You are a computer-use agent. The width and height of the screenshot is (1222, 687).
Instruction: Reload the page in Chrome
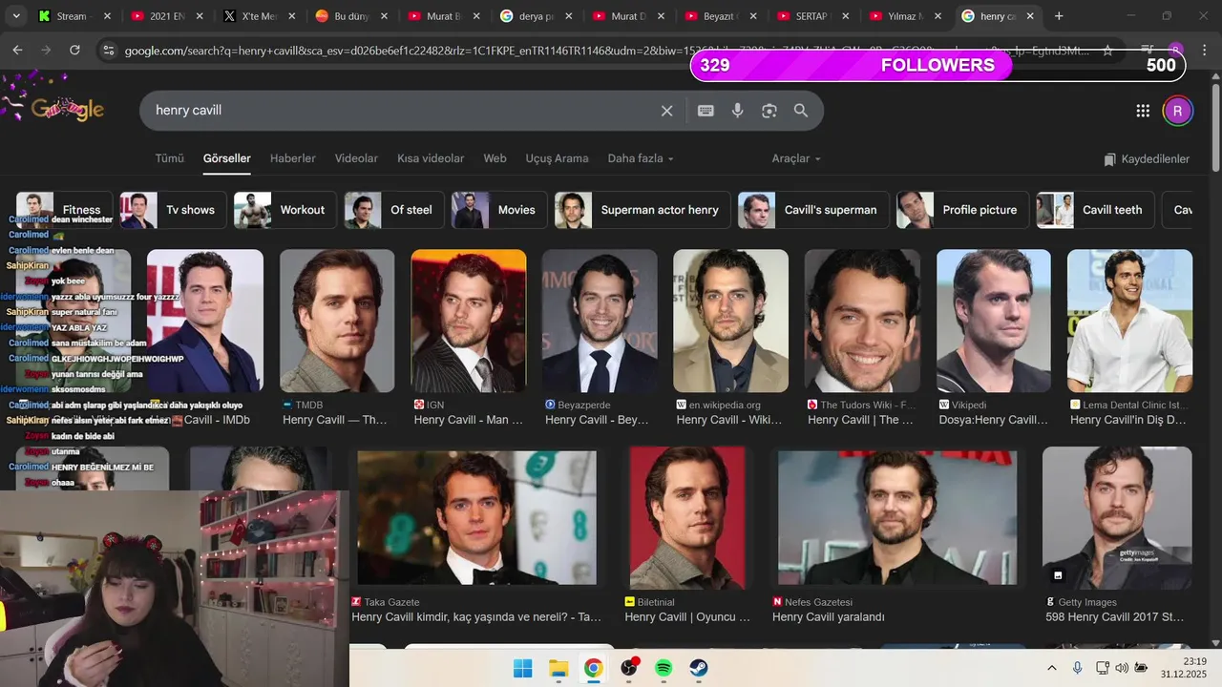[74, 50]
